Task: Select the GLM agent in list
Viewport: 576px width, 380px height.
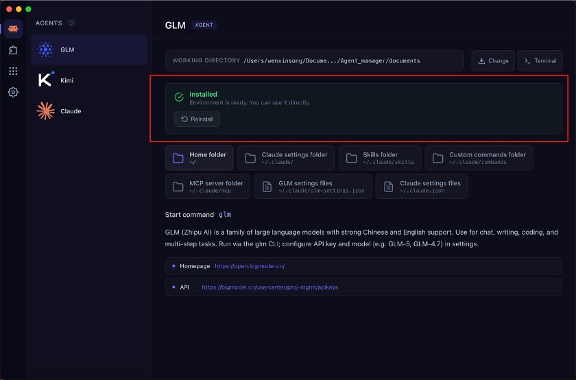Action: pos(89,50)
